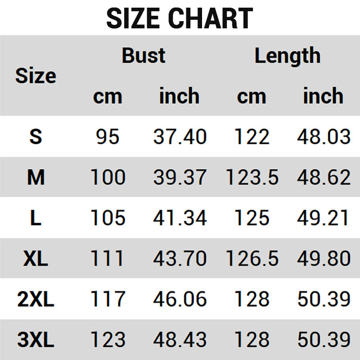
Task: Select the 111 cm bust value
Action: [x=108, y=259]
